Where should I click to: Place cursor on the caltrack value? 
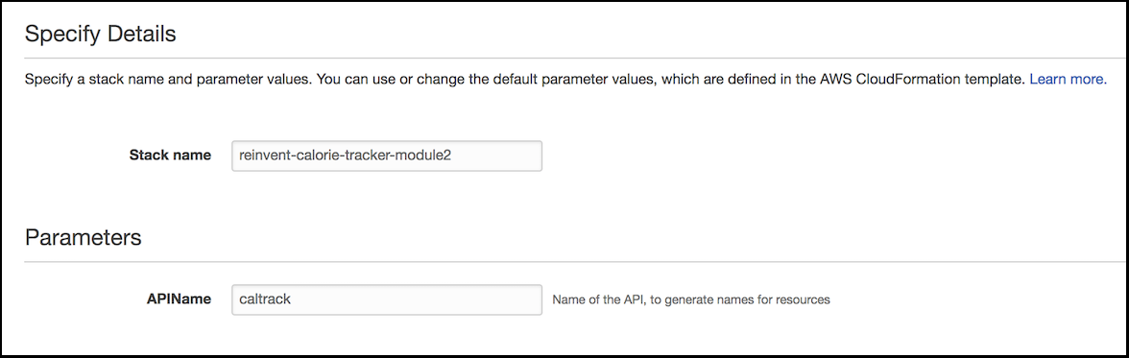coord(264,298)
